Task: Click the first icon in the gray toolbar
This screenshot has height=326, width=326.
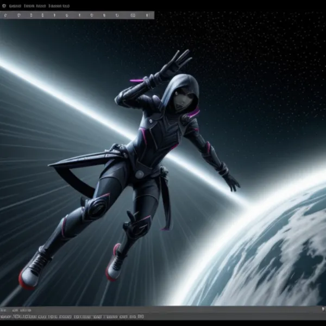Action: [x=5, y=15]
